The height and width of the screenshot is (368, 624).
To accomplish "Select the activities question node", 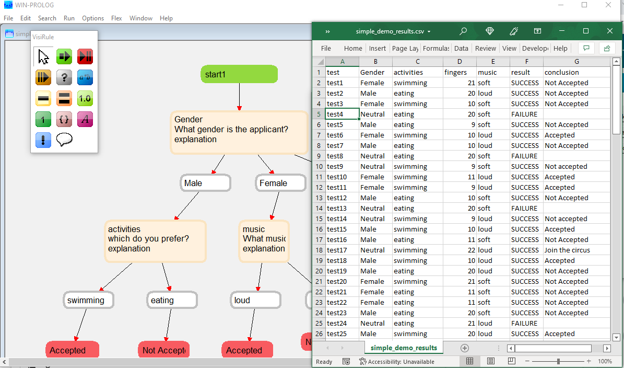I will (156, 241).
